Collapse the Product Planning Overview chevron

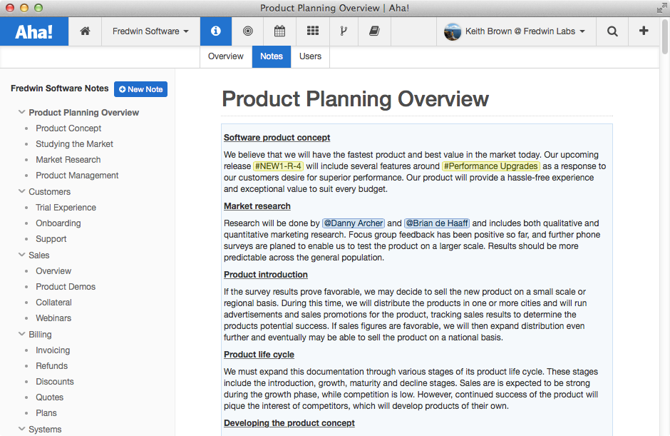(x=22, y=112)
